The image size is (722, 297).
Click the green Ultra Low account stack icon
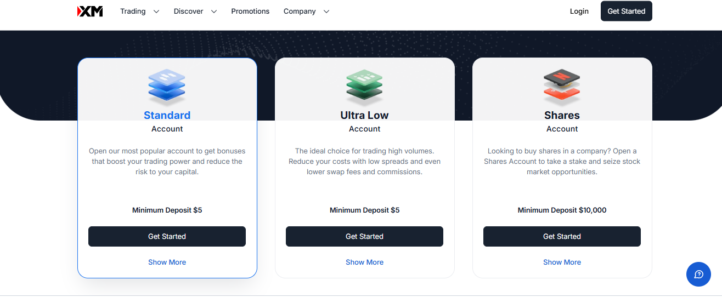364,87
